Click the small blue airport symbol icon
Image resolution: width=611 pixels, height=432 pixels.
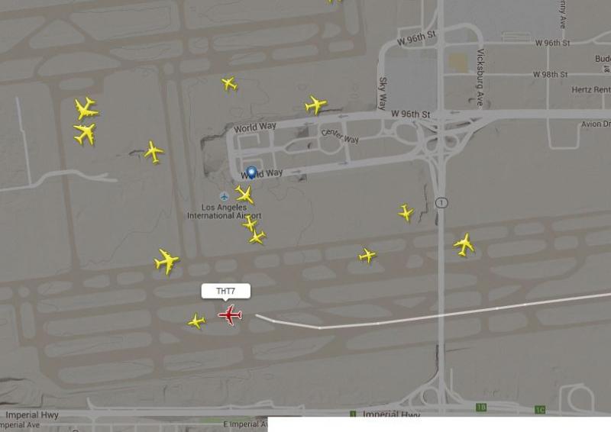(x=224, y=196)
